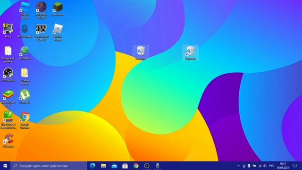Select the Grand Theft Auto IV shortcut
This screenshot has width=302, height=170.
coord(41,33)
